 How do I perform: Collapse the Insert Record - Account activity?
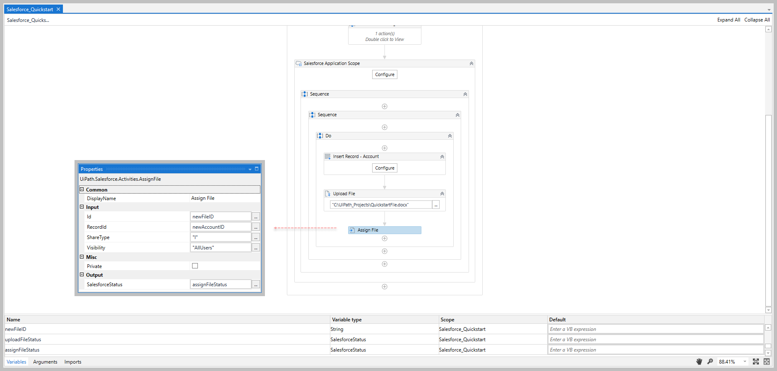coord(442,156)
